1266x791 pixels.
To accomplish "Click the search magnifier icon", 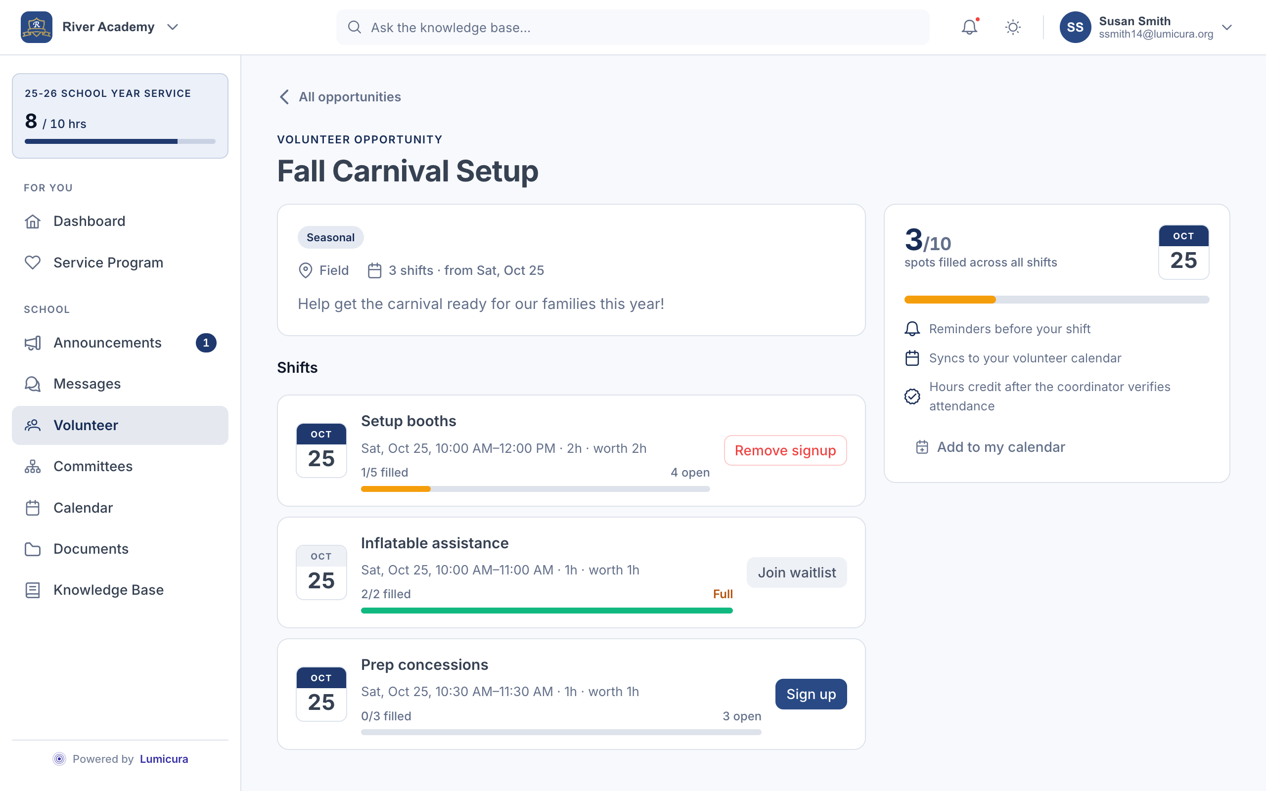I will click(x=354, y=27).
